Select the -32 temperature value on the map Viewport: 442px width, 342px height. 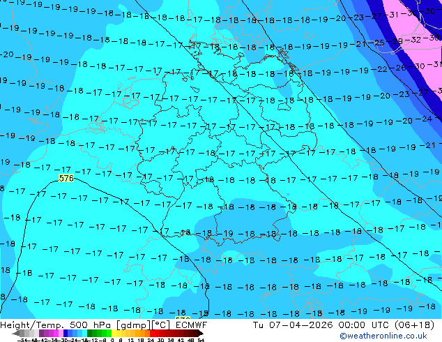pos(413,40)
